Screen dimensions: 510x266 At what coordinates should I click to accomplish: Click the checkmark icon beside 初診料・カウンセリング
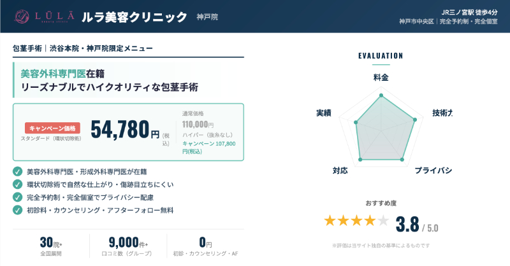coord(17,209)
